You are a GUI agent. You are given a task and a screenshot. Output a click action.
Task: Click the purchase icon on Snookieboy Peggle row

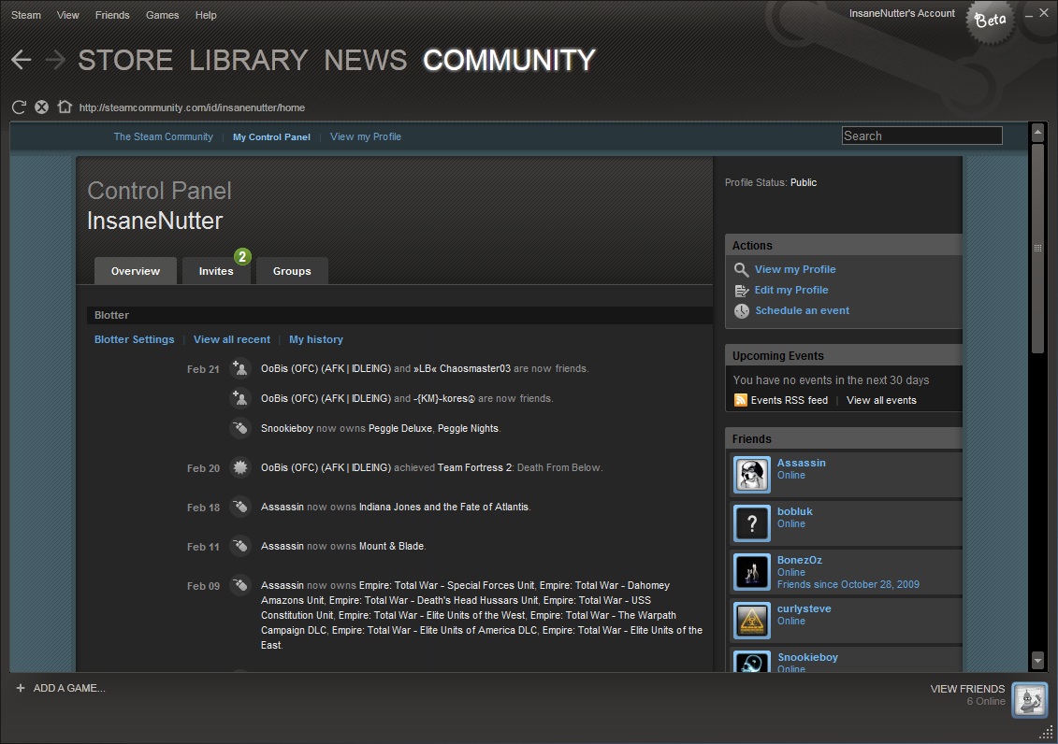(239, 428)
